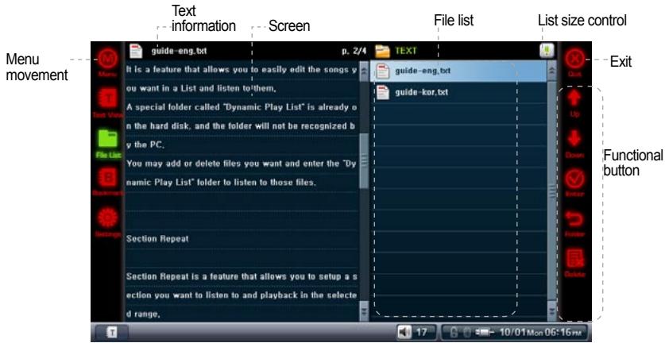Click the file list scrollbar thumb
The width and height of the screenshot is (665, 343).
551,191
